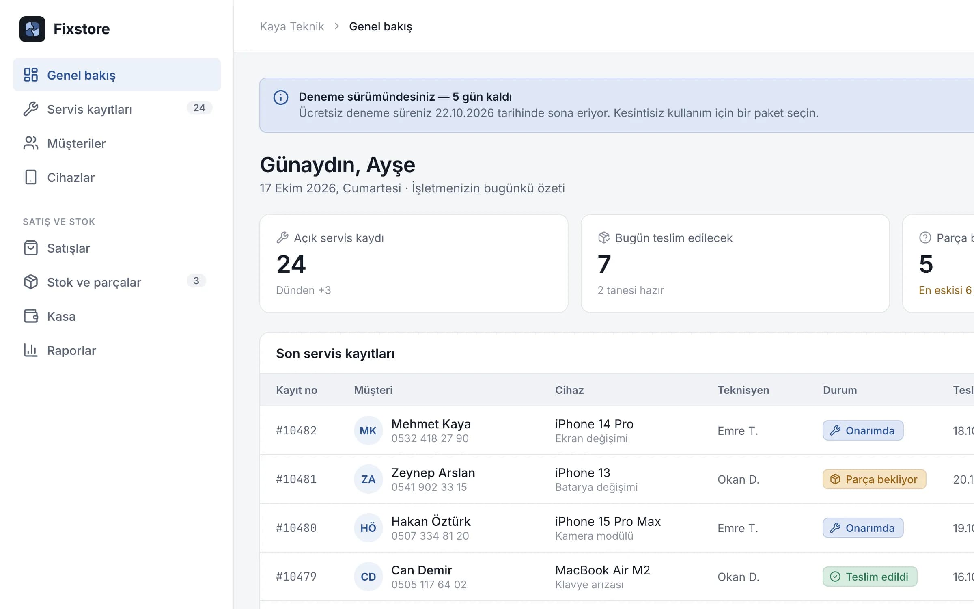This screenshot has width=974, height=609.
Task: Open service record #10482
Action: pyautogui.click(x=296, y=430)
